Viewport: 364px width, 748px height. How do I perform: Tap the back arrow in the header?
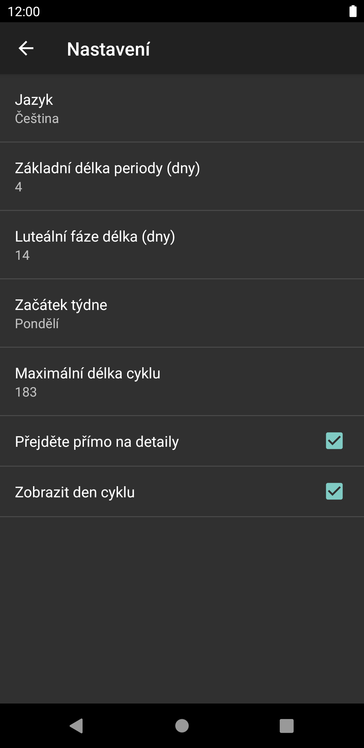(x=26, y=49)
